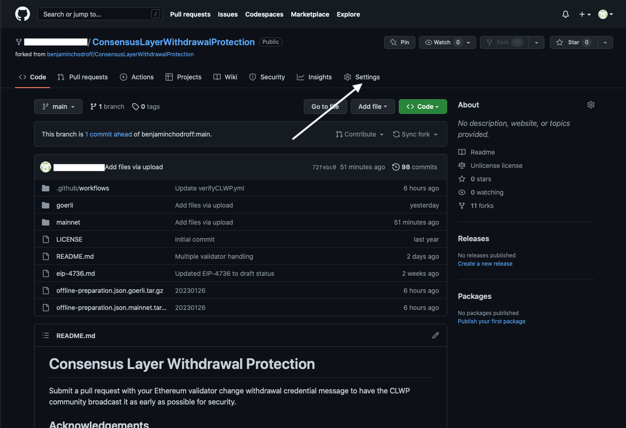
Task: Open the Add file dropdown
Action: pos(373,107)
